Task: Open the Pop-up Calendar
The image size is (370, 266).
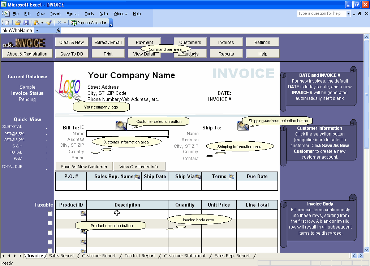Action: (x=89, y=22)
